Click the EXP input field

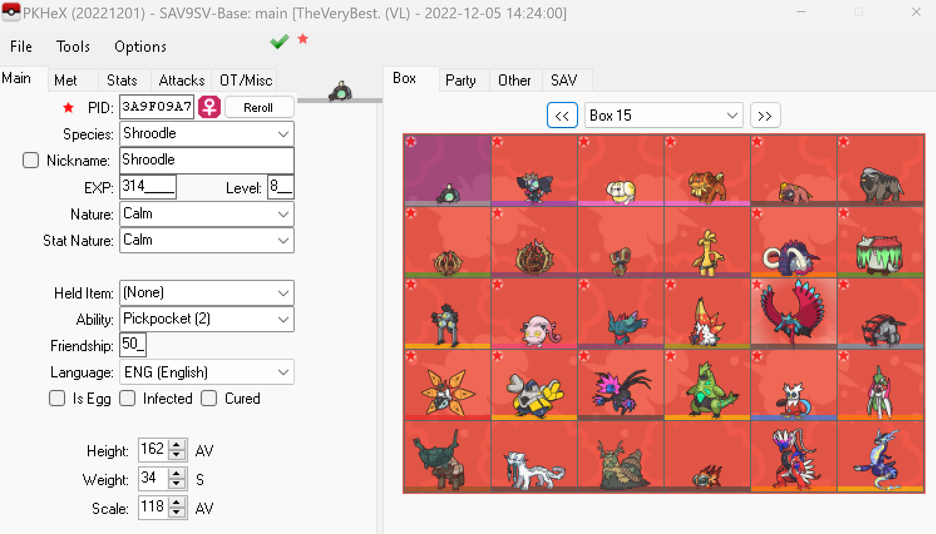(148, 187)
